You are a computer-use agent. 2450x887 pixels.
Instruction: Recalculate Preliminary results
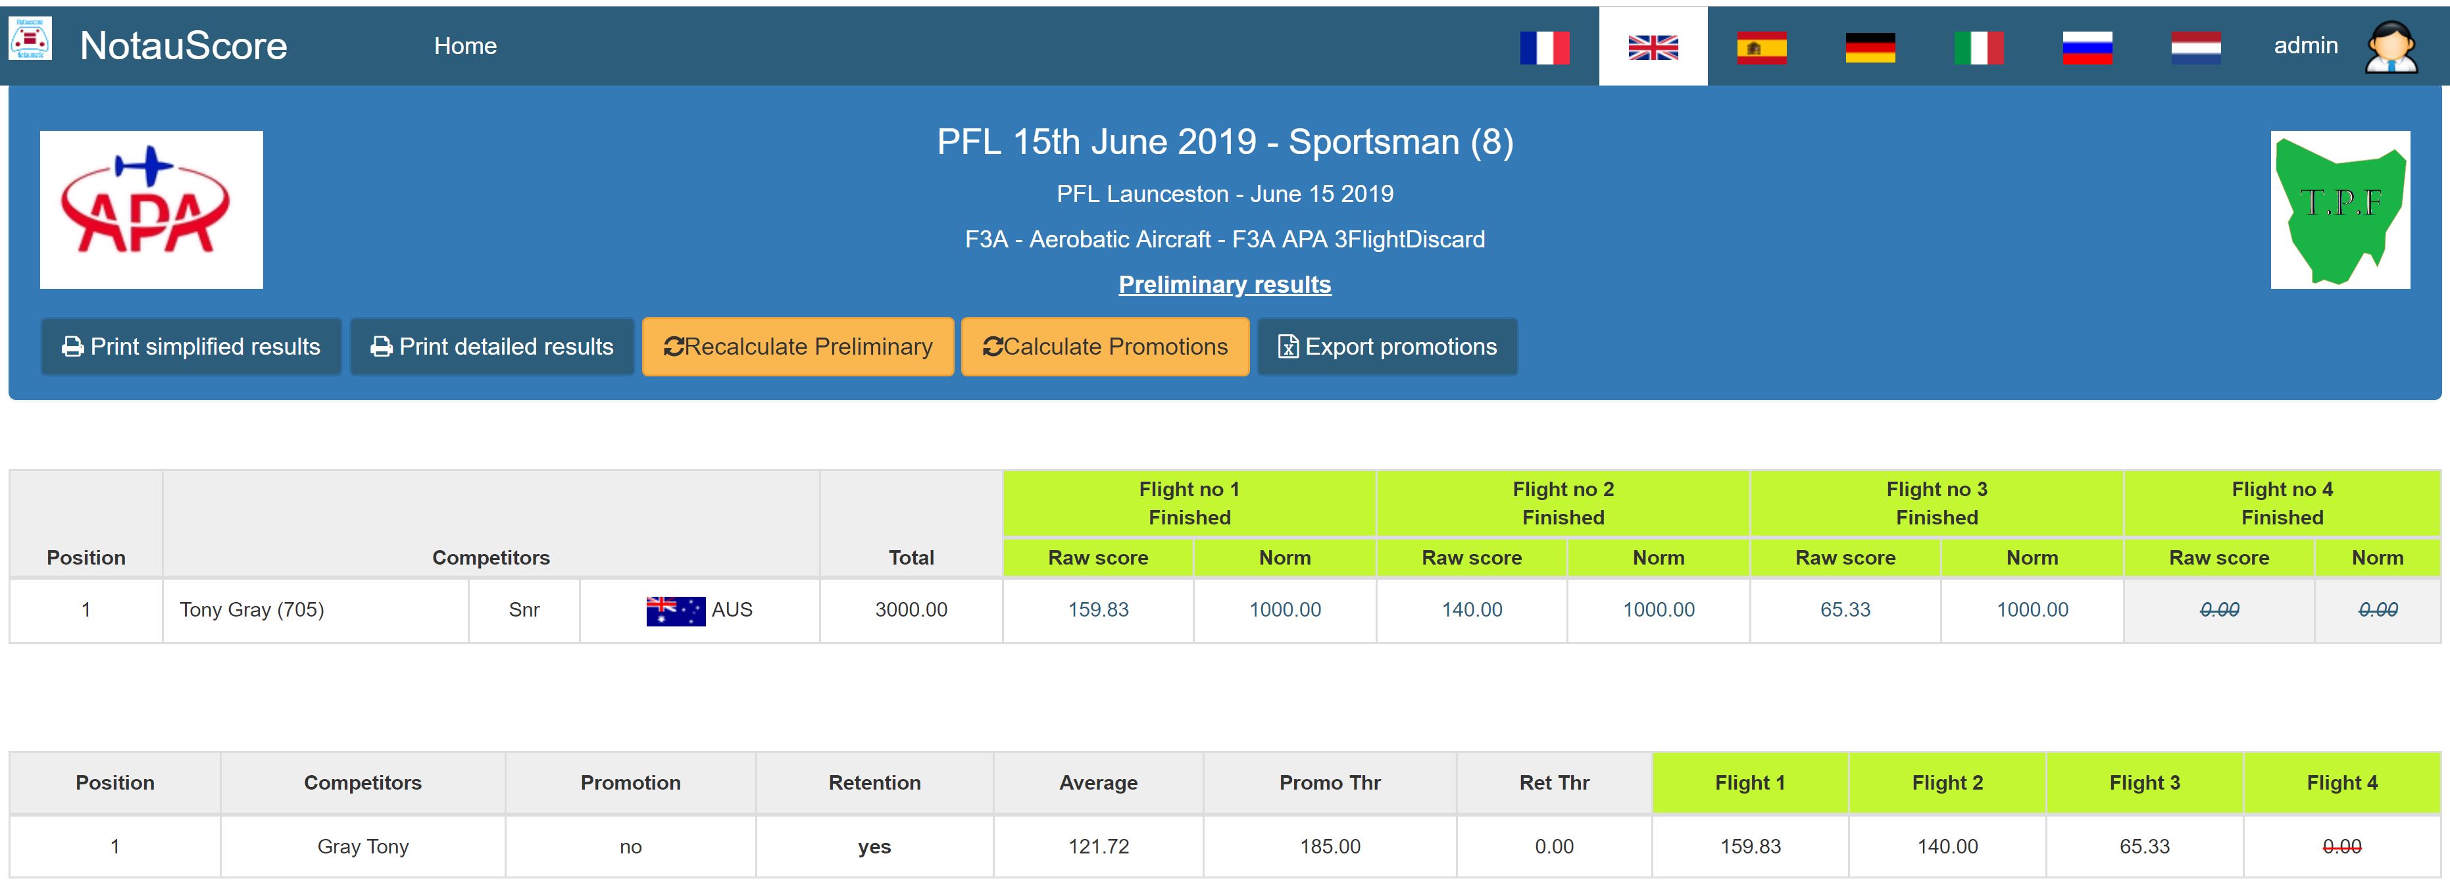798,346
